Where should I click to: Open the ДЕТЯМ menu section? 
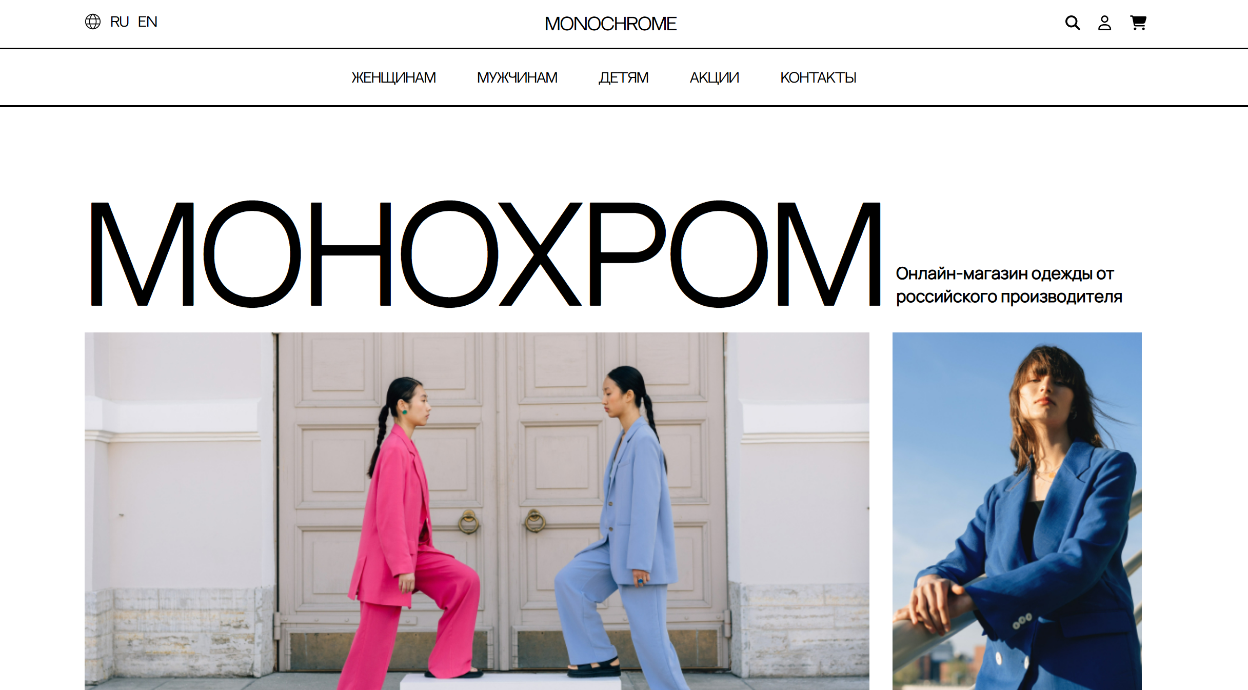(623, 77)
